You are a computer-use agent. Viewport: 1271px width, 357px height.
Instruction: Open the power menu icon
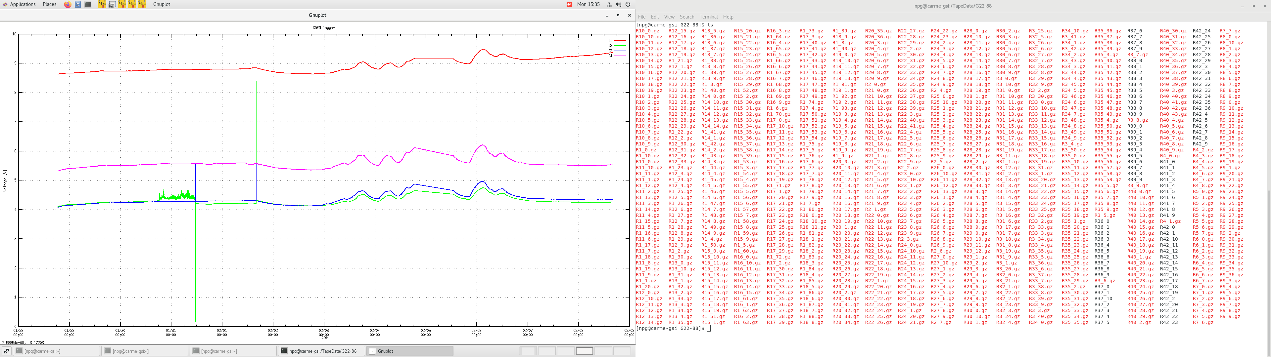pyautogui.click(x=628, y=4)
